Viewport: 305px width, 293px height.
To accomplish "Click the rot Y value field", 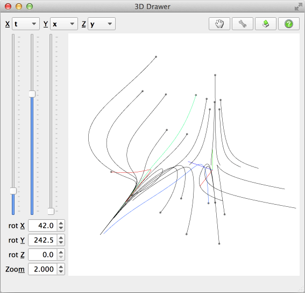I will (43, 240).
